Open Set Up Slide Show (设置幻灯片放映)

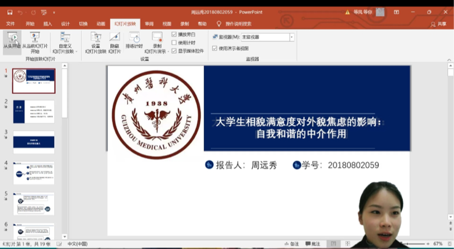(95, 38)
